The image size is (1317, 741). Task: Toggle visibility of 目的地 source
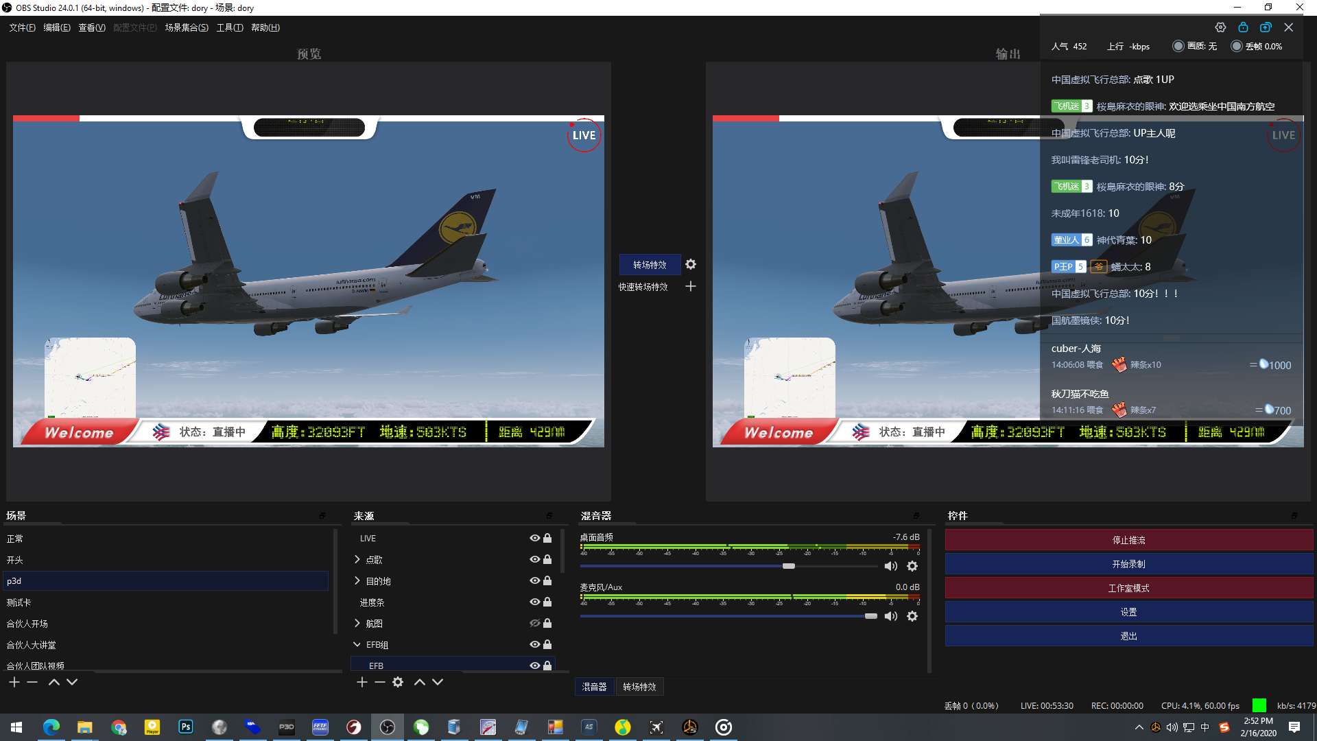[x=535, y=581]
